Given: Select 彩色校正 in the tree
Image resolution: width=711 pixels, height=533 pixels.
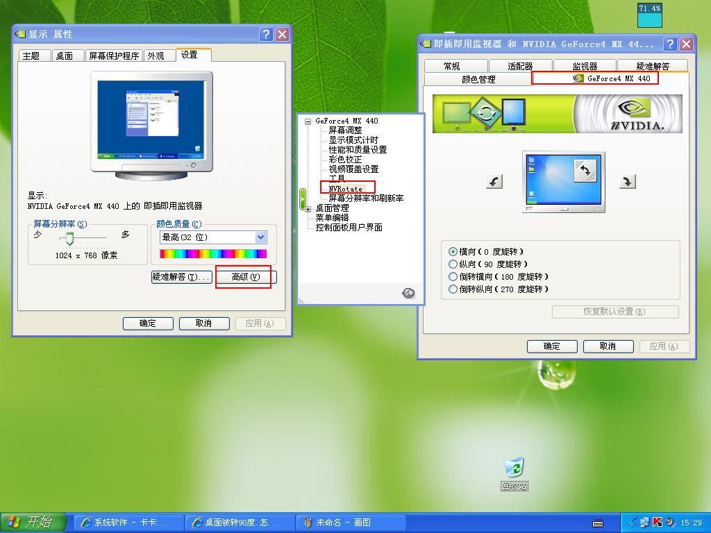Looking at the screenshot, I should tap(345, 160).
